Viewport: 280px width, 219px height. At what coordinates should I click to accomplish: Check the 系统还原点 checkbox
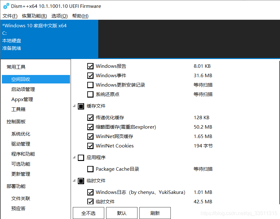(90, 94)
